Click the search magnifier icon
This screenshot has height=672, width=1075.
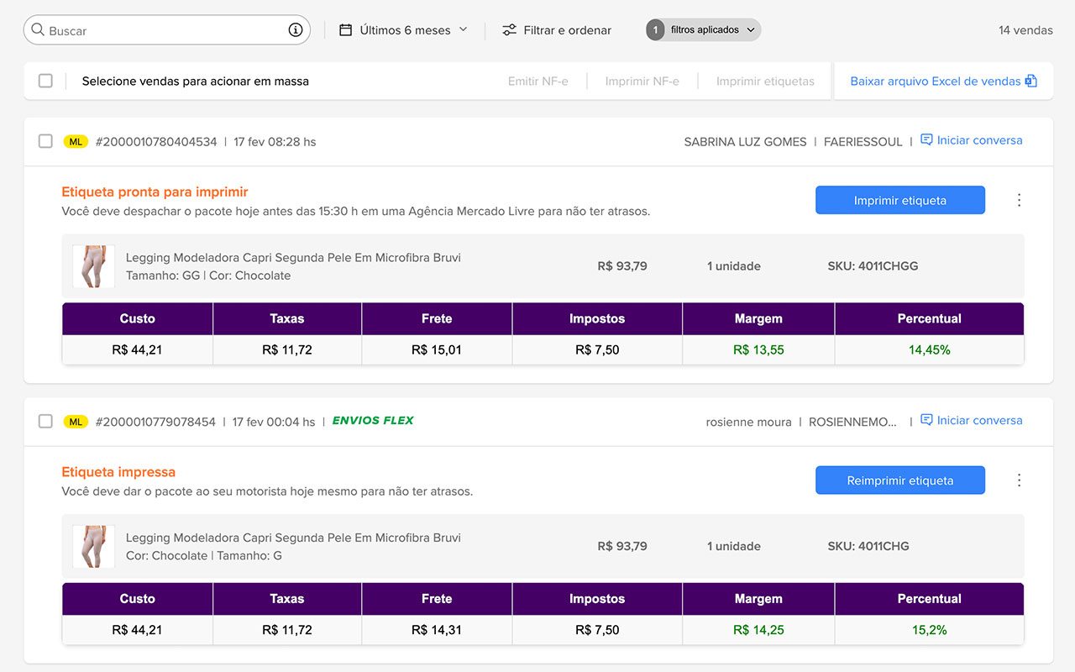click(x=38, y=30)
